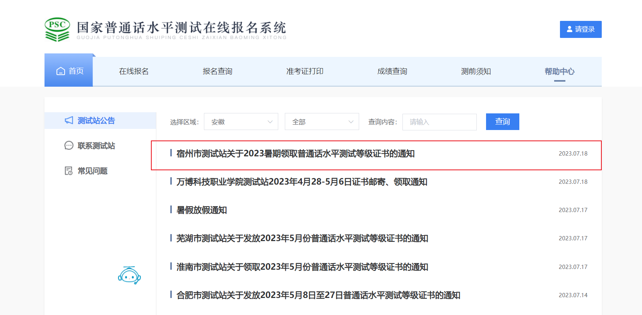This screenshot has height=315, width=642.
Task: Open the 合肥市测试站 certificate notice link
Action: [318, 295]
